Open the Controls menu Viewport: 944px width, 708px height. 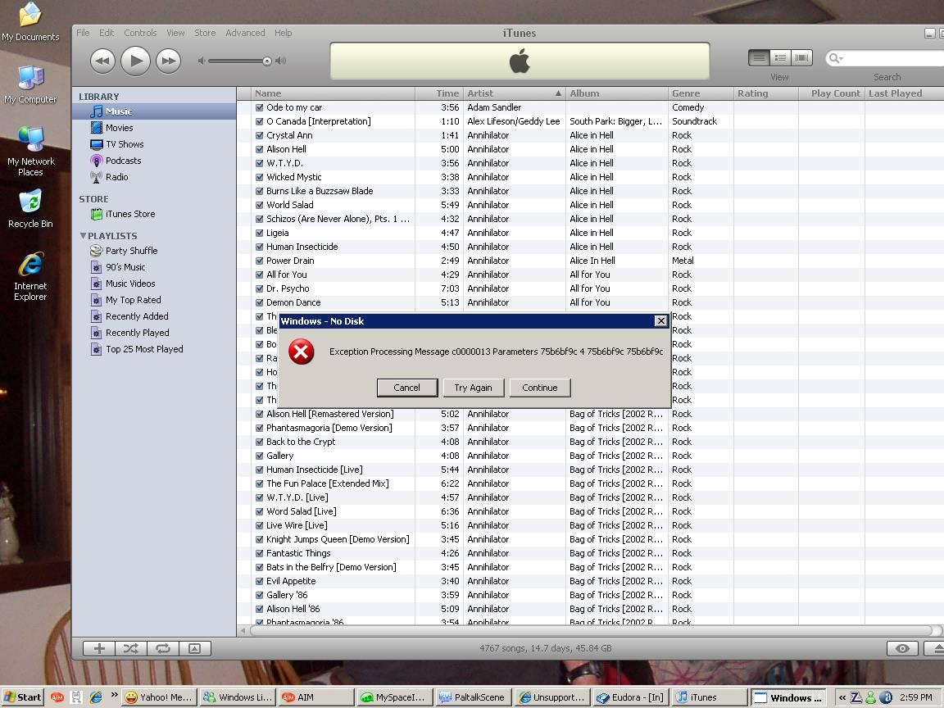pyautogui.click(x=140, y=33)
